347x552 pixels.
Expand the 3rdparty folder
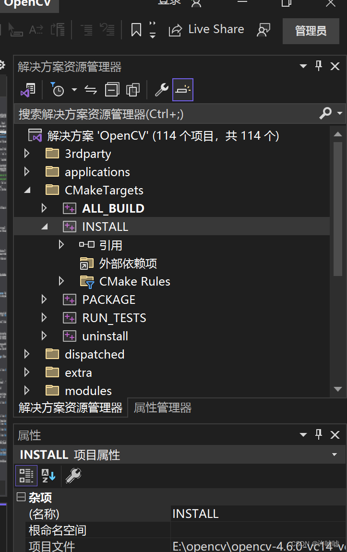click(27, 153)
